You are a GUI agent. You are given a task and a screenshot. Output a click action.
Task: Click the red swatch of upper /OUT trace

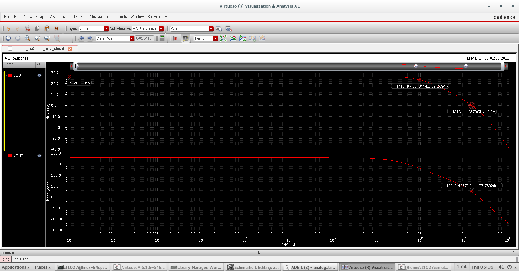pos(10,75)
